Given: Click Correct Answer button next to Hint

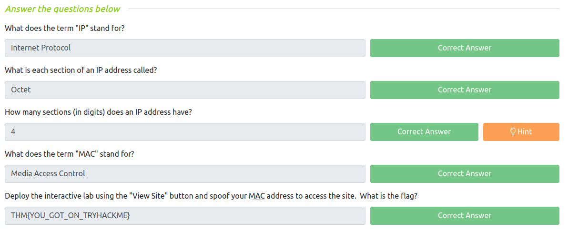Looking at the screenshot, I should pos(424,132).
